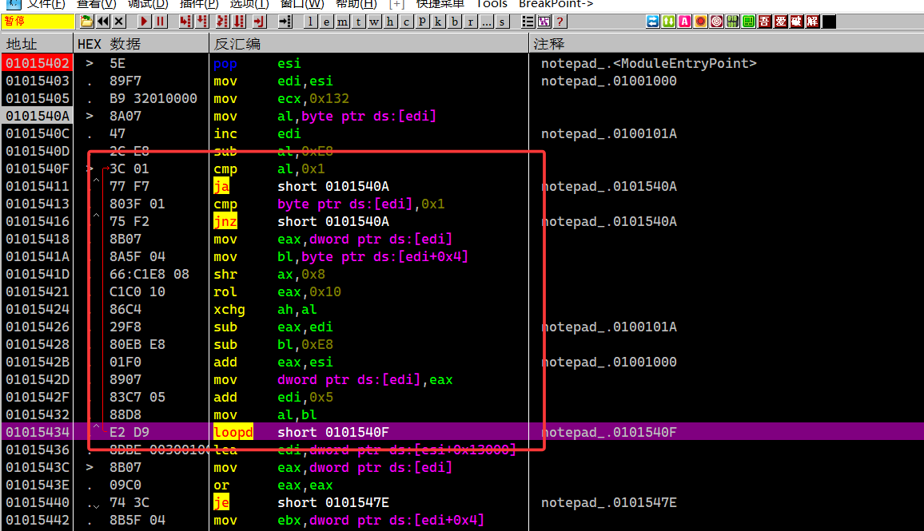The width and height of the screenshot is (924, 531).
Task: Pause execution using the pause icon
Action: (x=160, y=22)
